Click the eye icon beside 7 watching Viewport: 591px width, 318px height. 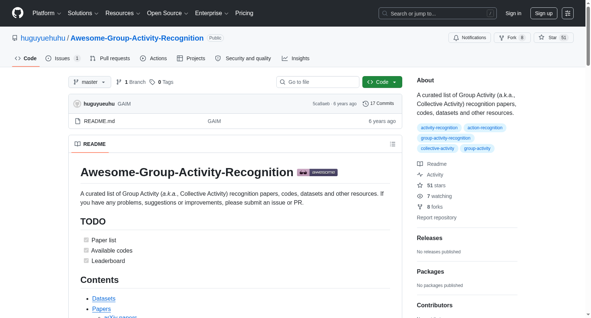click(420, 196)
